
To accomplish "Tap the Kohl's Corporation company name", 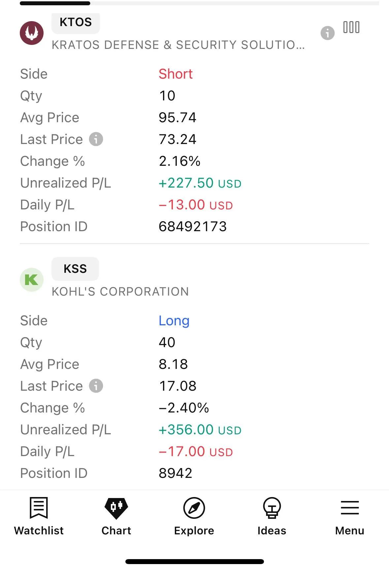I will click(120, 292).
